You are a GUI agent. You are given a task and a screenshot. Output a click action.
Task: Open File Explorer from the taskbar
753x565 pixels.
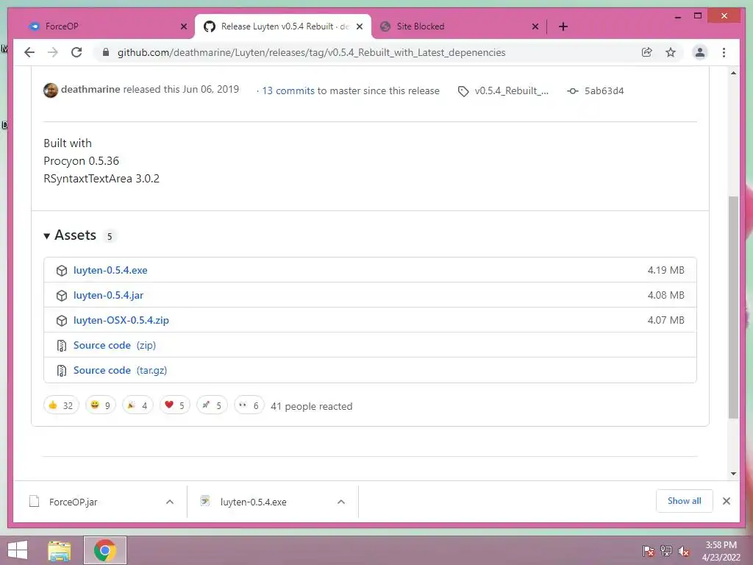60,550
